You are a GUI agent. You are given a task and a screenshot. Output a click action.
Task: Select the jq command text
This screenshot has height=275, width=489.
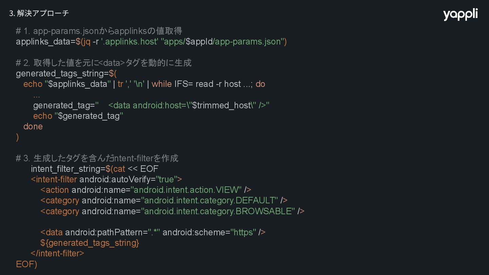[x=86, y=42]
